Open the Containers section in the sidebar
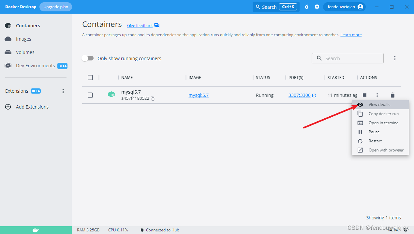 (28, 25)
